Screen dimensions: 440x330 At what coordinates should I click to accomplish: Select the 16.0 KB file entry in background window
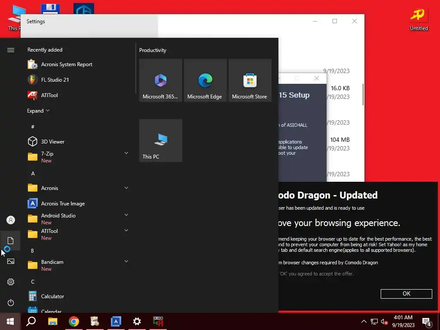pos(340,88)
